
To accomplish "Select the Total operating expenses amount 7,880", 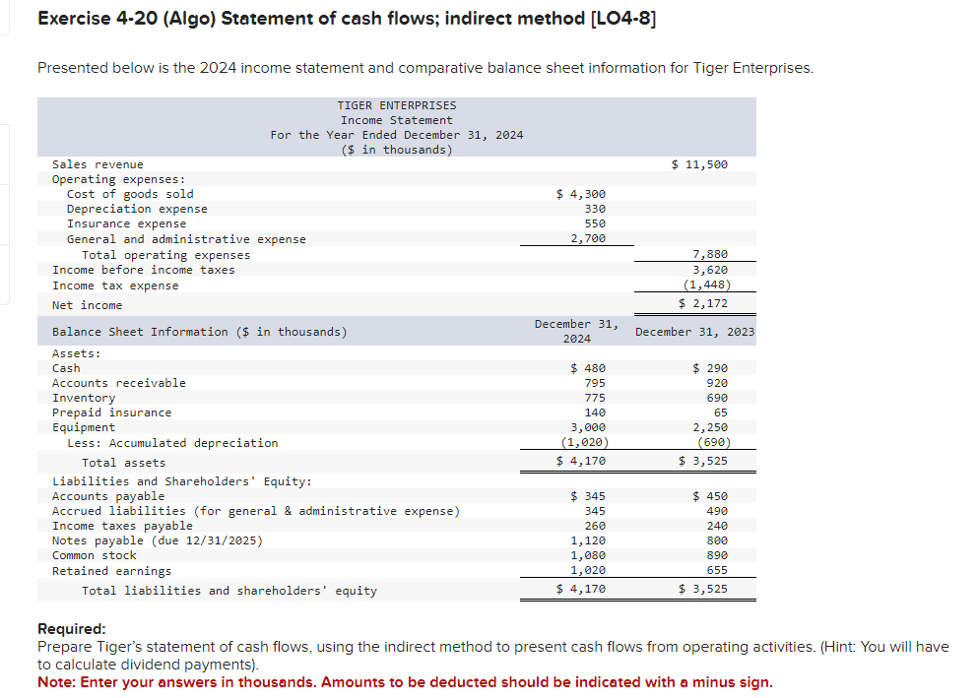I will tap(712, 254).
